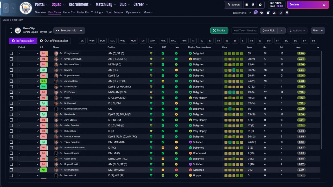333x187 pixels.
Task: Click the bookmark icon beside Search
Action: 247,5
